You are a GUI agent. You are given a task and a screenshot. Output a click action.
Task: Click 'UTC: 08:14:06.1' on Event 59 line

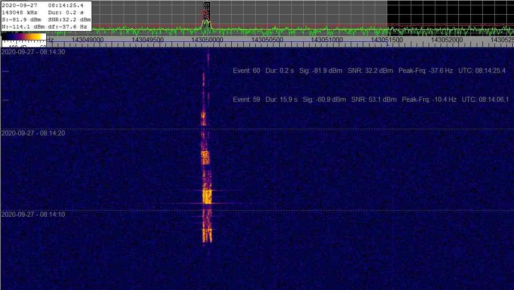click(486, 99)
